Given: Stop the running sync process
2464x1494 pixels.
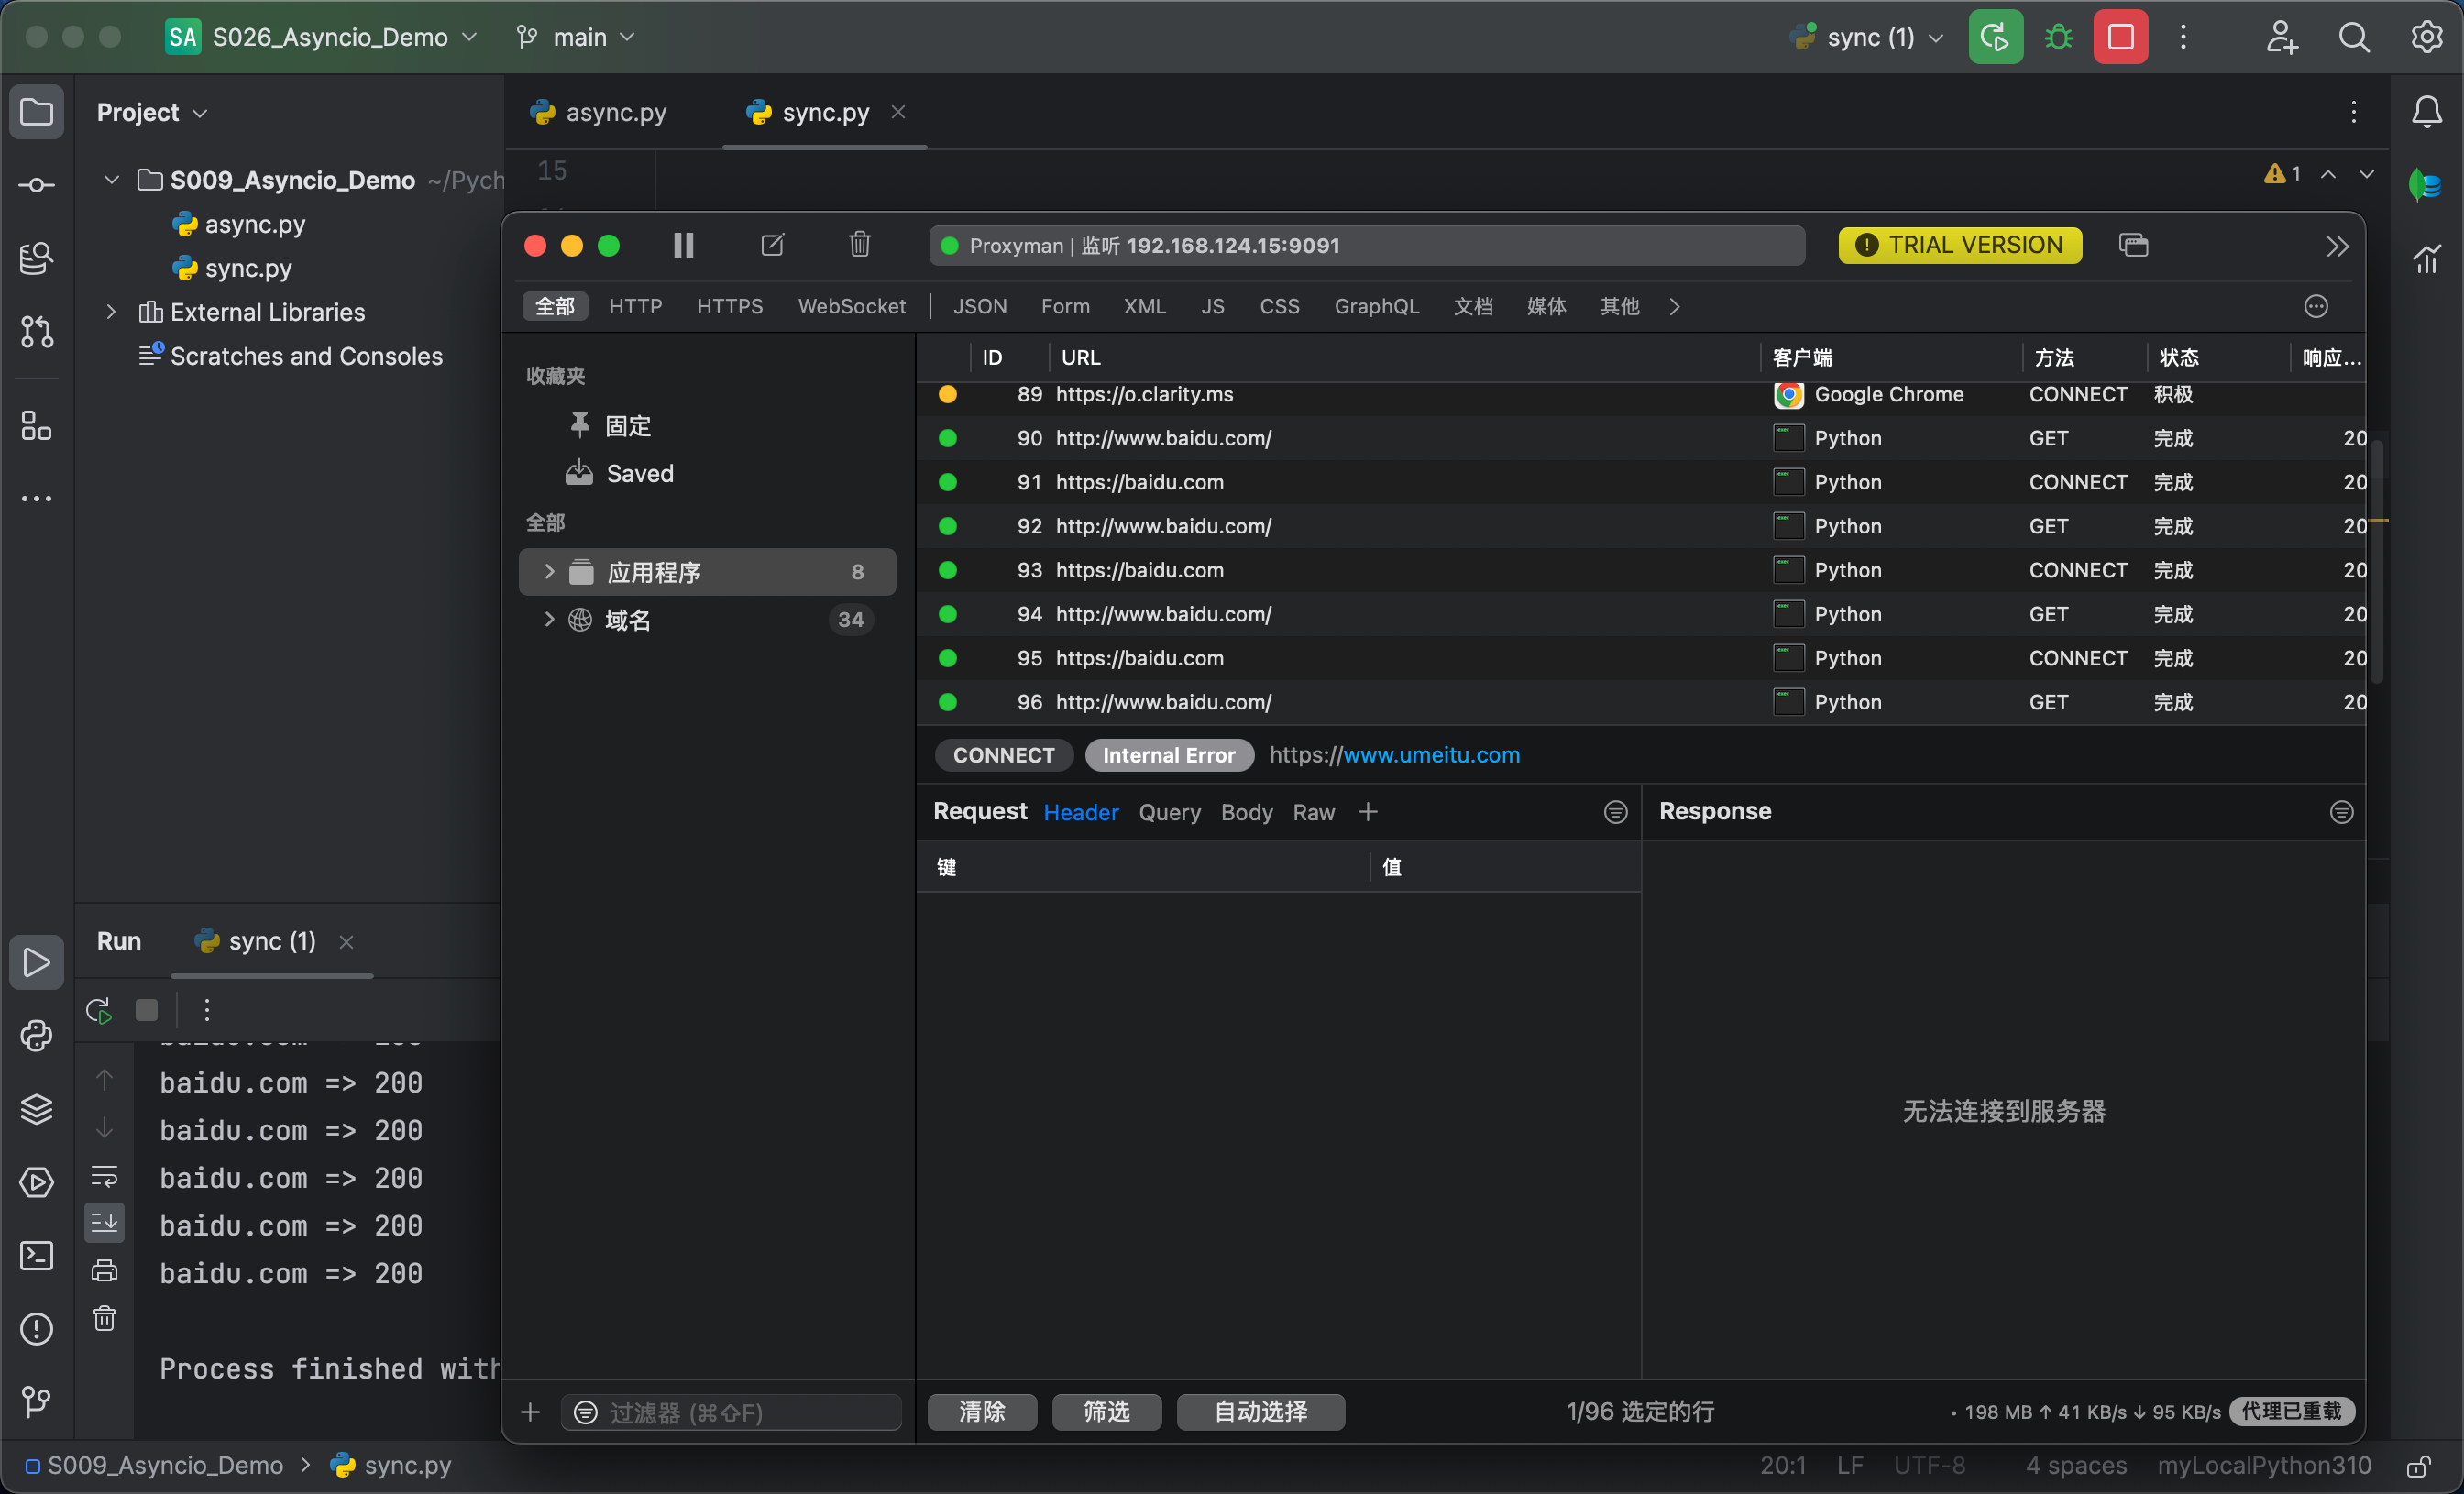Looking at the screenshot, I should 2120,38.
